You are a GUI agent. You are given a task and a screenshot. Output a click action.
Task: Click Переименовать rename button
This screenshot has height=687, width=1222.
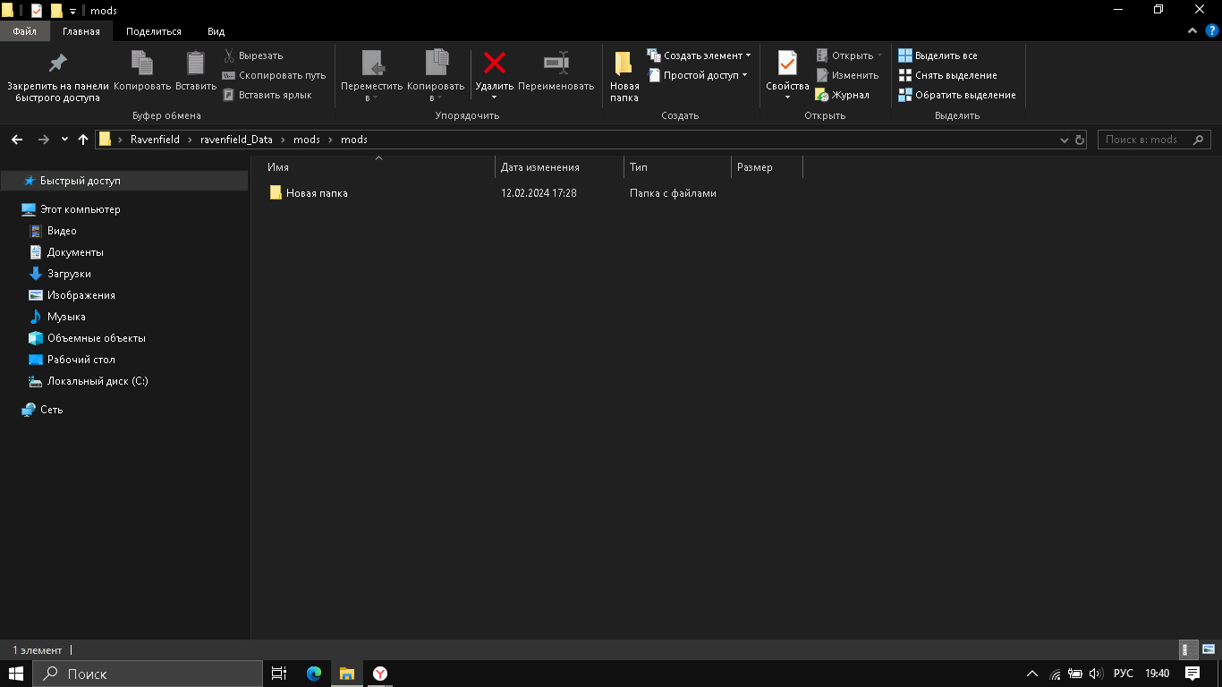(x=556, y=72)
